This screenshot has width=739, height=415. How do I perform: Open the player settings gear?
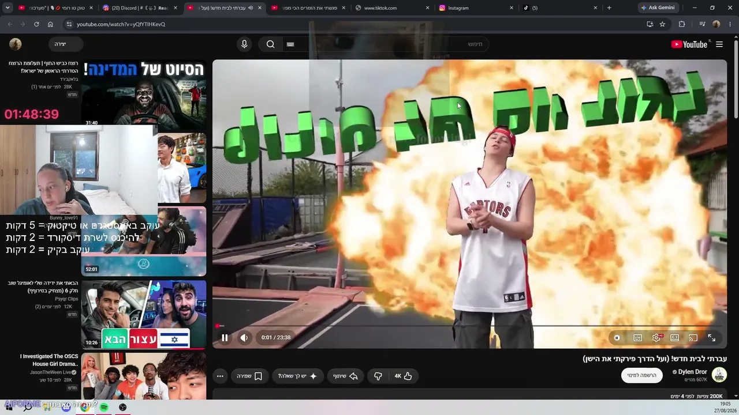pos(656,338)
